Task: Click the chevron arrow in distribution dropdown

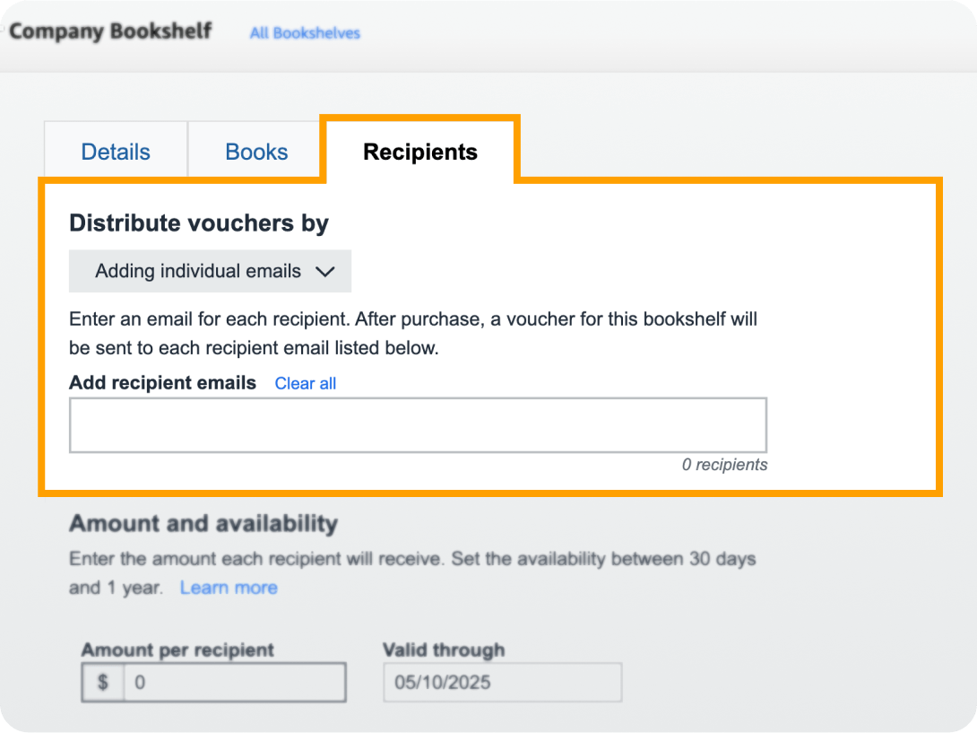Action: [325, 272]
